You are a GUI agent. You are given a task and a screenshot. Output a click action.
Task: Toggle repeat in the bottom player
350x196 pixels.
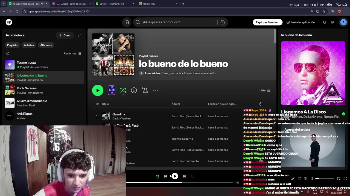point(192,176)
